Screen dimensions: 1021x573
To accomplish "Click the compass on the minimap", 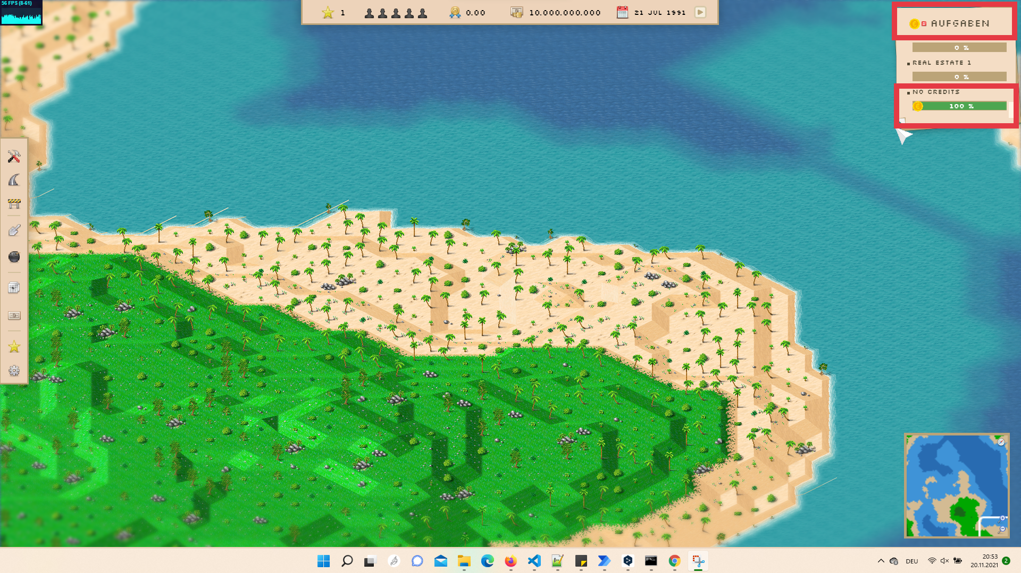I will [x=1000, y=442].
